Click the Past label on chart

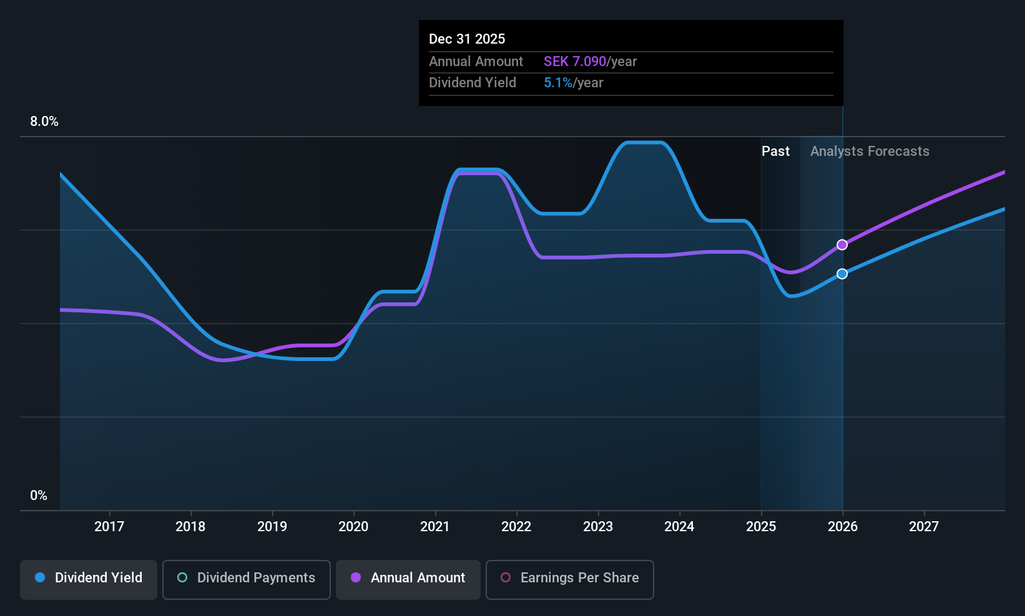coord(775,152)
